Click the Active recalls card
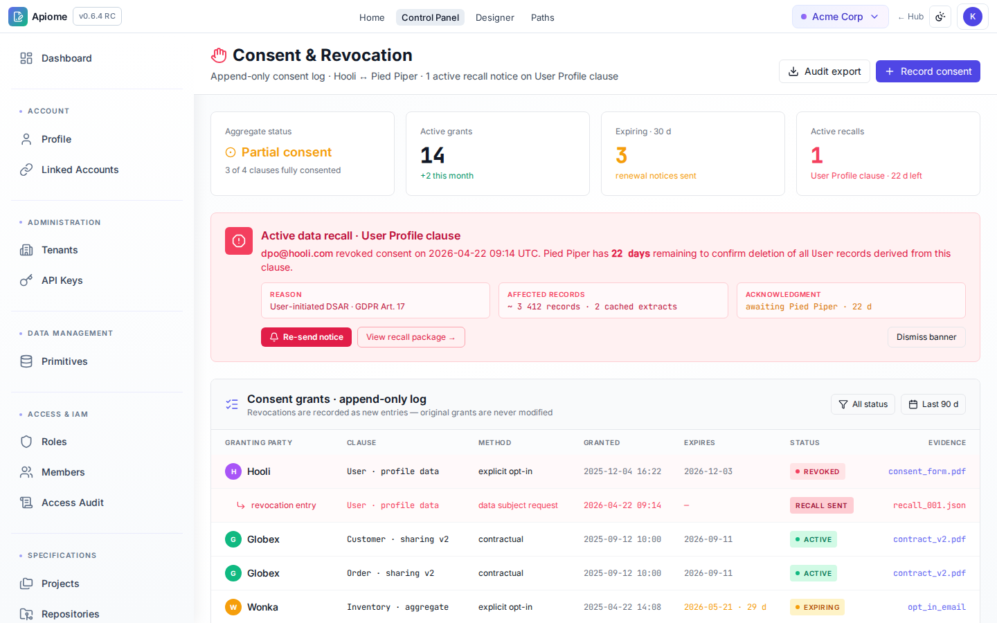 pyautogui.click(x=888, y=154)
